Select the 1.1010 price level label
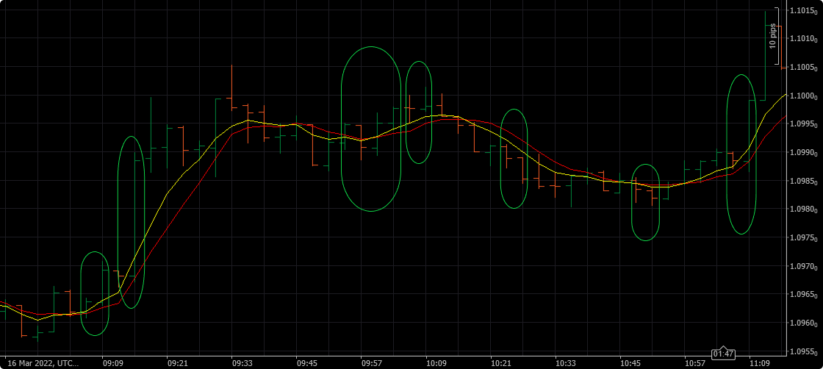 click(x=805, y=39)
